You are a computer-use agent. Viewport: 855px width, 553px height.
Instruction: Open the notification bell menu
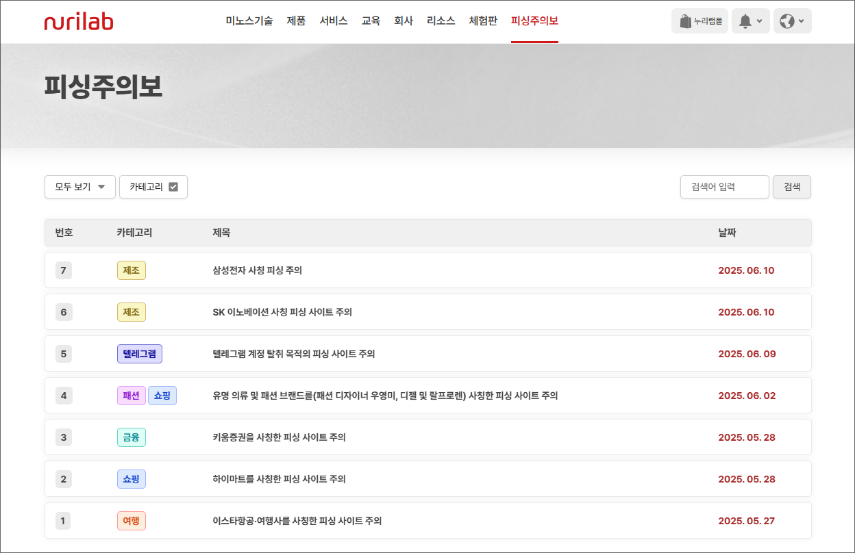[x=750, y=21]
